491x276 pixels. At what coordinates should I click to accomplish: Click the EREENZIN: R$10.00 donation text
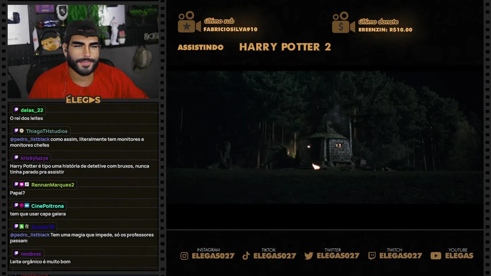[386, 30]
